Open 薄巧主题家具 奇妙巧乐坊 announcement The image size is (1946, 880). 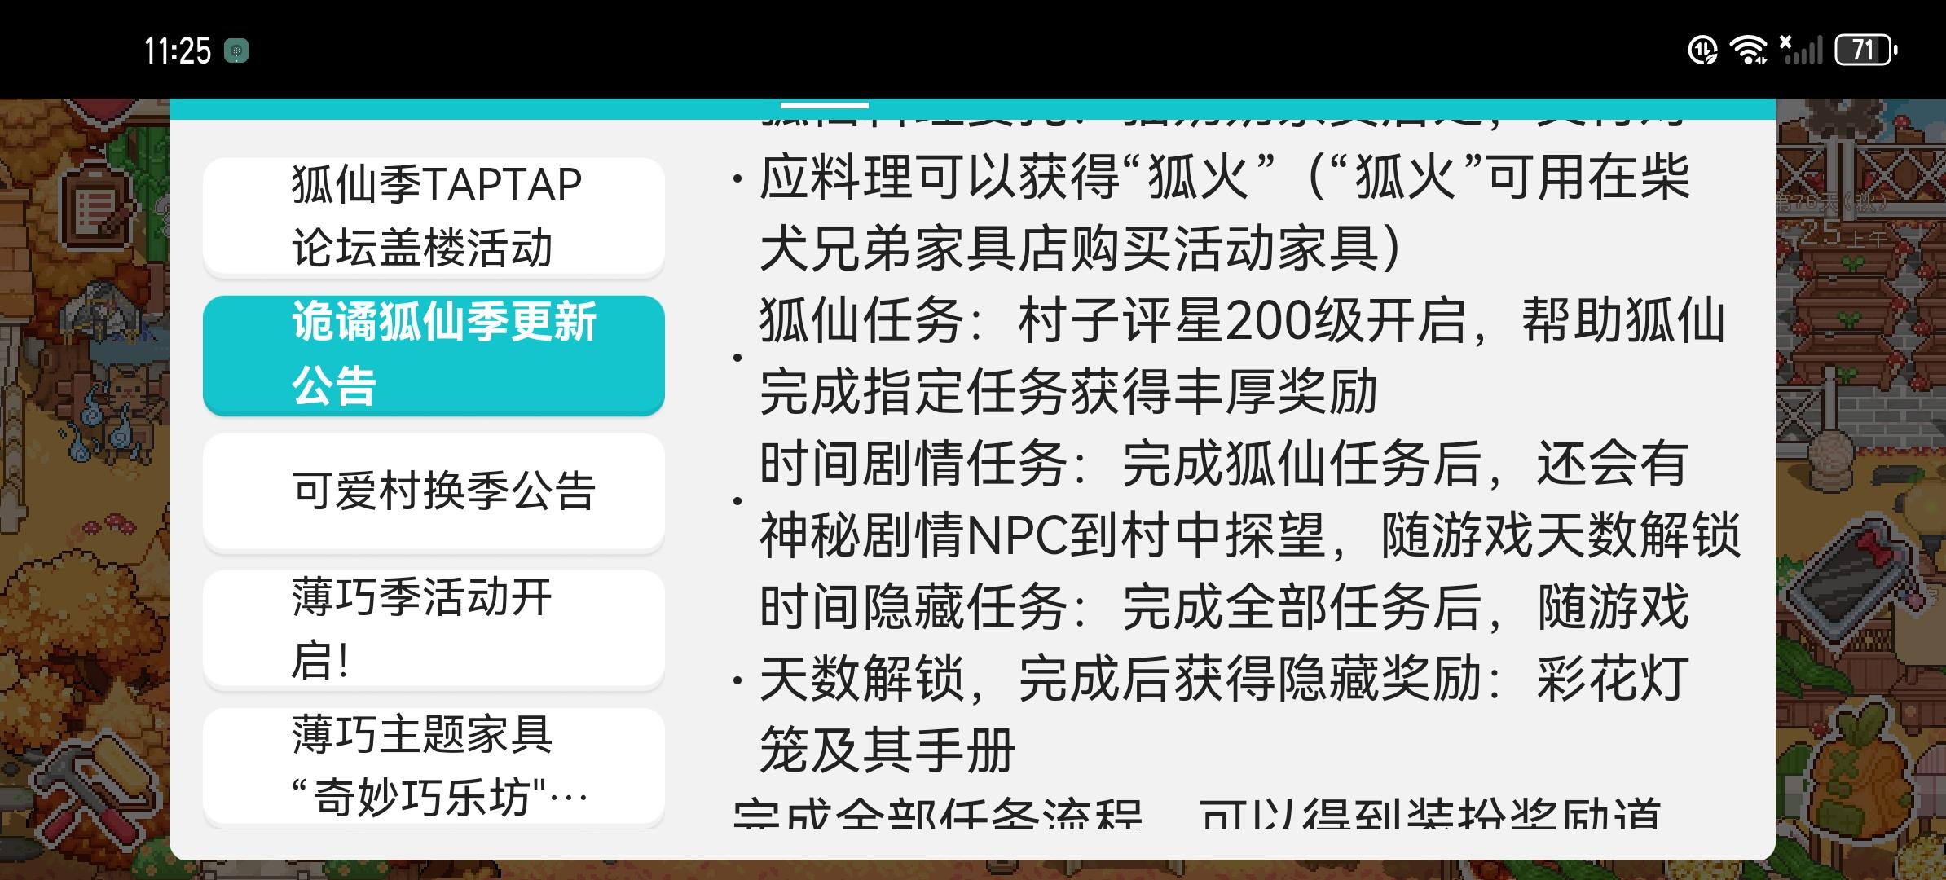(434, 767)
